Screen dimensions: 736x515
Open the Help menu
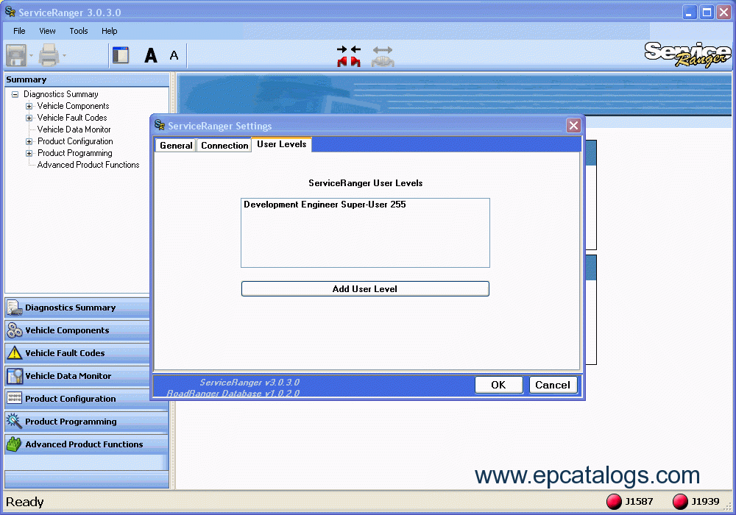click(110, 31)
